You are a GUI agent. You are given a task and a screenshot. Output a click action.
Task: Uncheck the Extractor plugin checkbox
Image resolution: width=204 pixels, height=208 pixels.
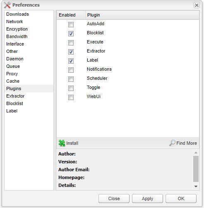[71, 52]
